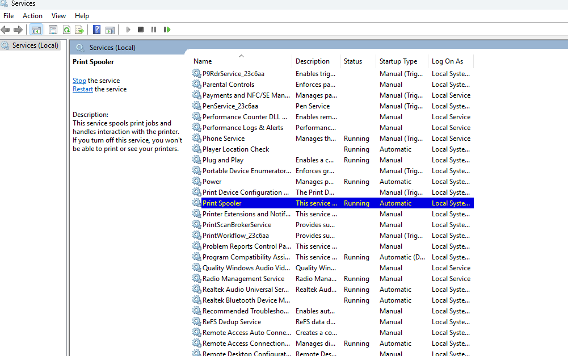Click the gear icon of Parental Controls row
Image resolution: width=568 pixels, height=356 pixels.
tap(196, 85)
